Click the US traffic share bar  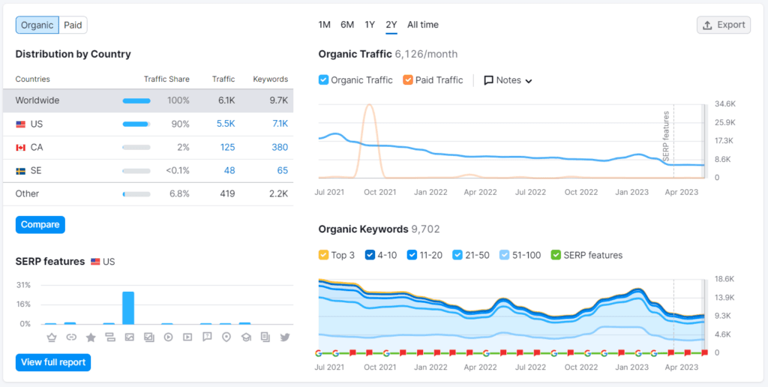136,124
